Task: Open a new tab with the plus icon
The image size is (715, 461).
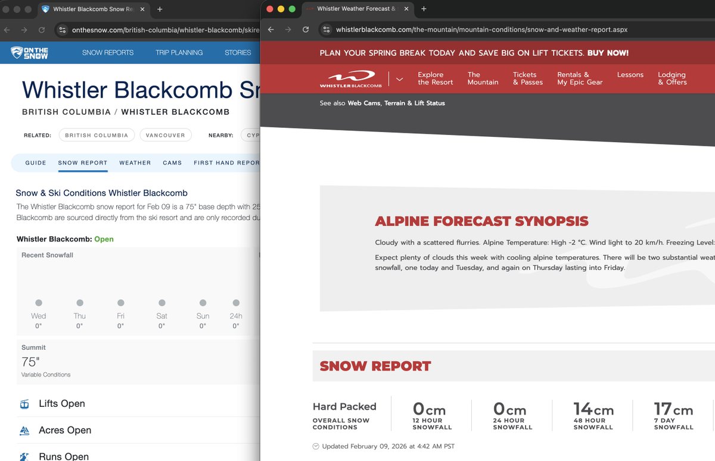Action: (159, 10)
